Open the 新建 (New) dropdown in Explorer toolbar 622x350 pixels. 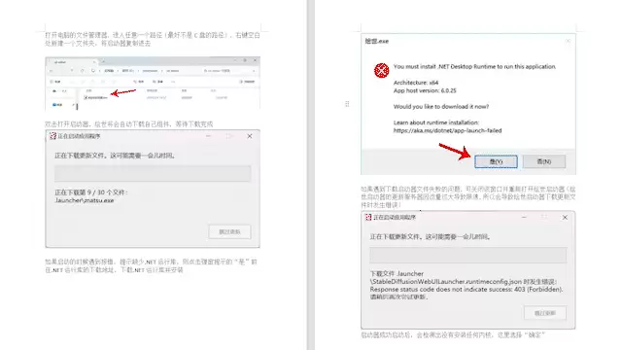click(55, 82)
